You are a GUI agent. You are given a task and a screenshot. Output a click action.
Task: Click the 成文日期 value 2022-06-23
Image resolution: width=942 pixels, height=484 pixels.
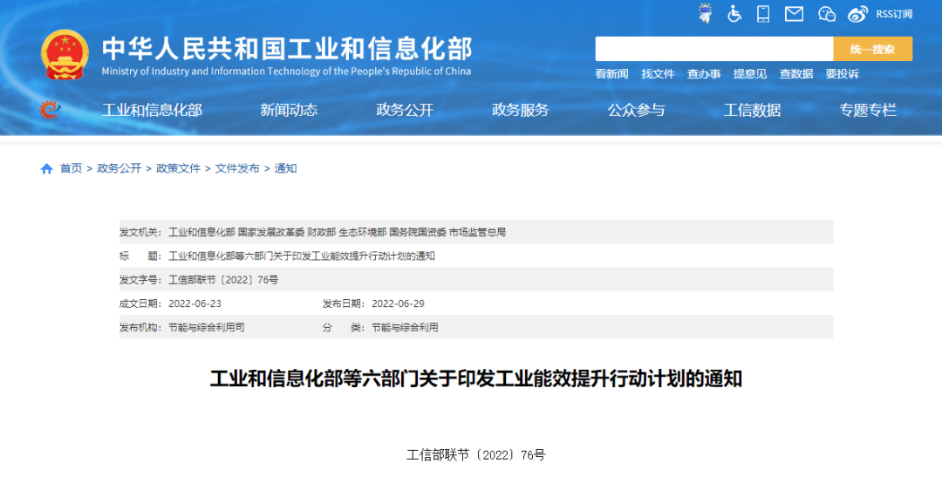tap(195, 303)
